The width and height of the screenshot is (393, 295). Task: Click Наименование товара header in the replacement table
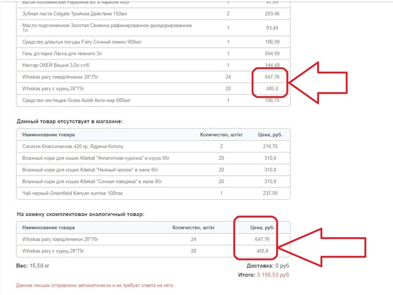(48, 228)
